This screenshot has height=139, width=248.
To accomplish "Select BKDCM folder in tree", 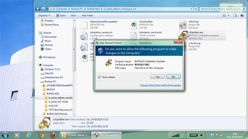I will pyautogui.click(x=49, y=90).
